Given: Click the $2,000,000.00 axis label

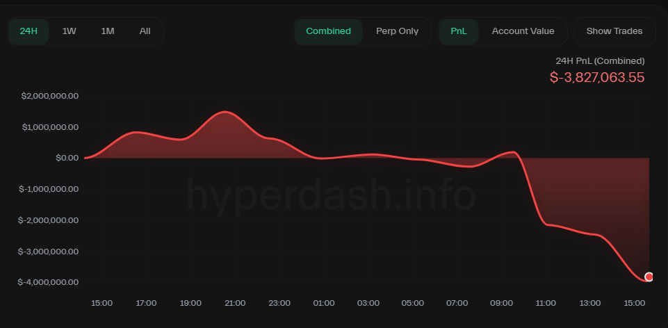Looking at the screenshot, I should point(50,96).
